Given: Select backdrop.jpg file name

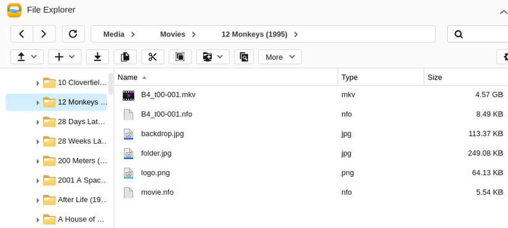Looking at the screenshot, I should 163,134.
